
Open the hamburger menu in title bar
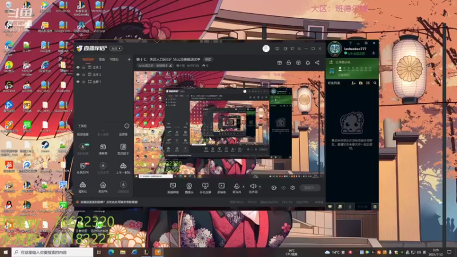click(299, 49)
